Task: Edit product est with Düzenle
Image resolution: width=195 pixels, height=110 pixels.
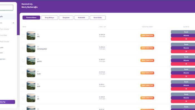Action: point(183,35)
